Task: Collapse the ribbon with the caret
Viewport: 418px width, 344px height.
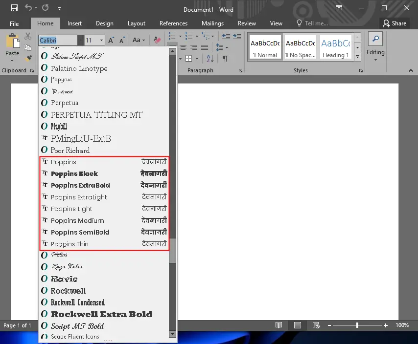Action: click(x=411, y=70)
